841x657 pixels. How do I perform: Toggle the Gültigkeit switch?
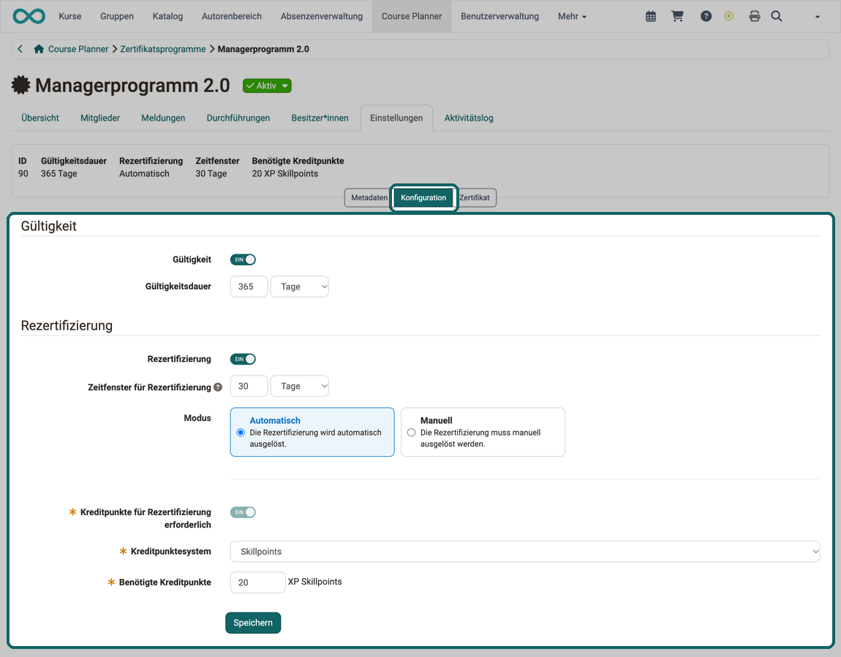click(243, 259)
